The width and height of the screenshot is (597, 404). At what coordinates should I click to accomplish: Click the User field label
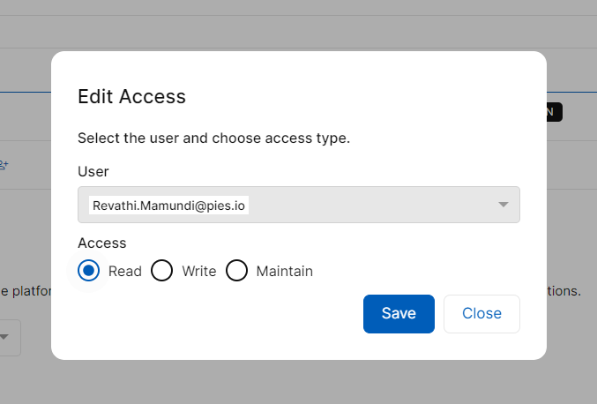[x=93, y=171]
